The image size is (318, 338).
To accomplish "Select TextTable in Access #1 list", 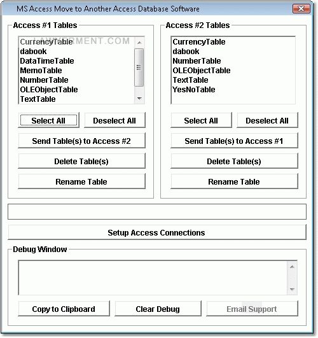I will [77, 99].
